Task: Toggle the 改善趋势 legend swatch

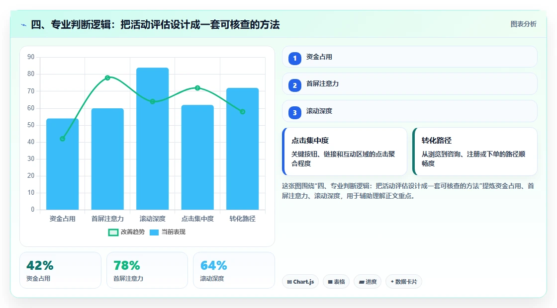Action: [113, 232]
